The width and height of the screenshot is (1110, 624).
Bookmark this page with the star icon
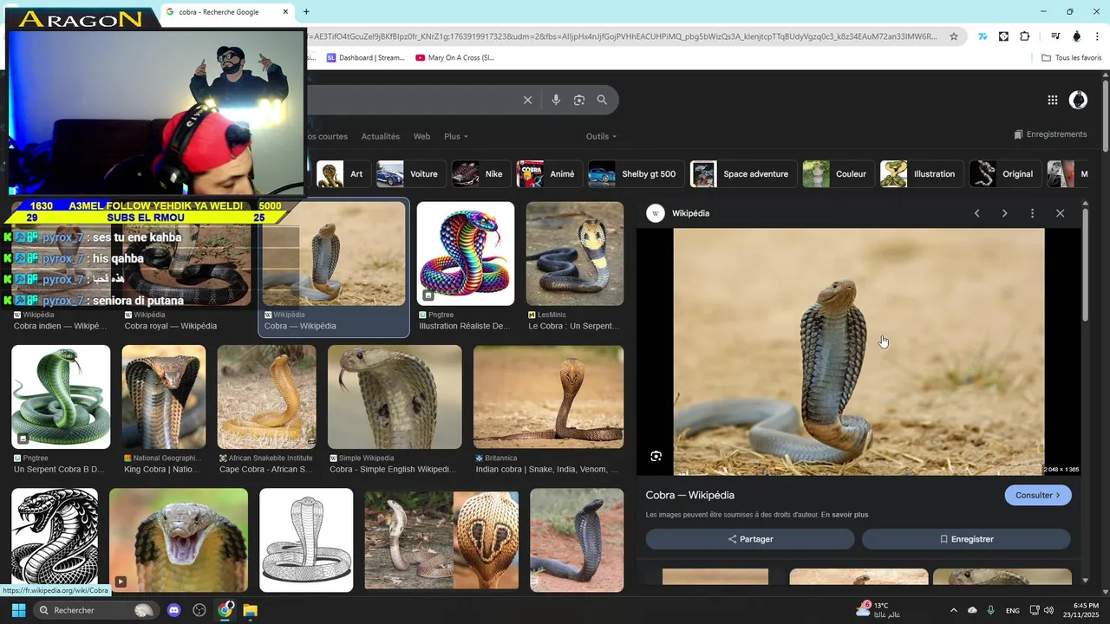point(954,36)
